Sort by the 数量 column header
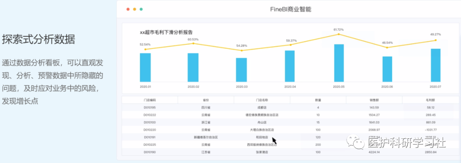The width and height of the screenshot is (461, 163). click(x=318, y=100)
